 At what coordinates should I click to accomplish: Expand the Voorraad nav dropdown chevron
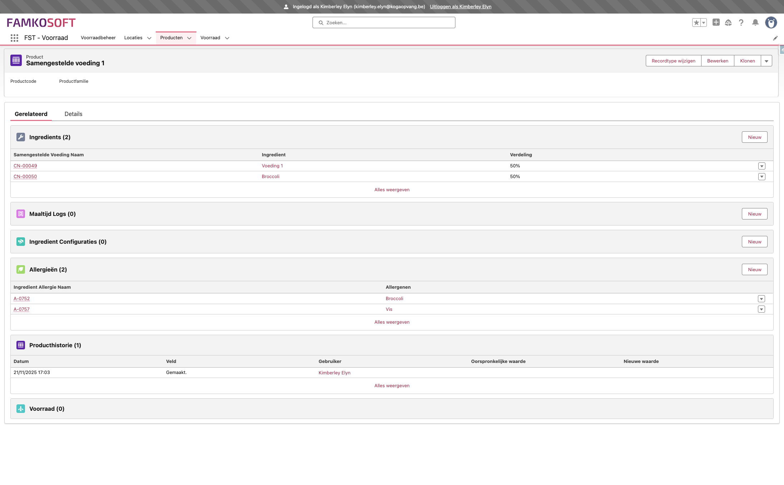point(227,38)
